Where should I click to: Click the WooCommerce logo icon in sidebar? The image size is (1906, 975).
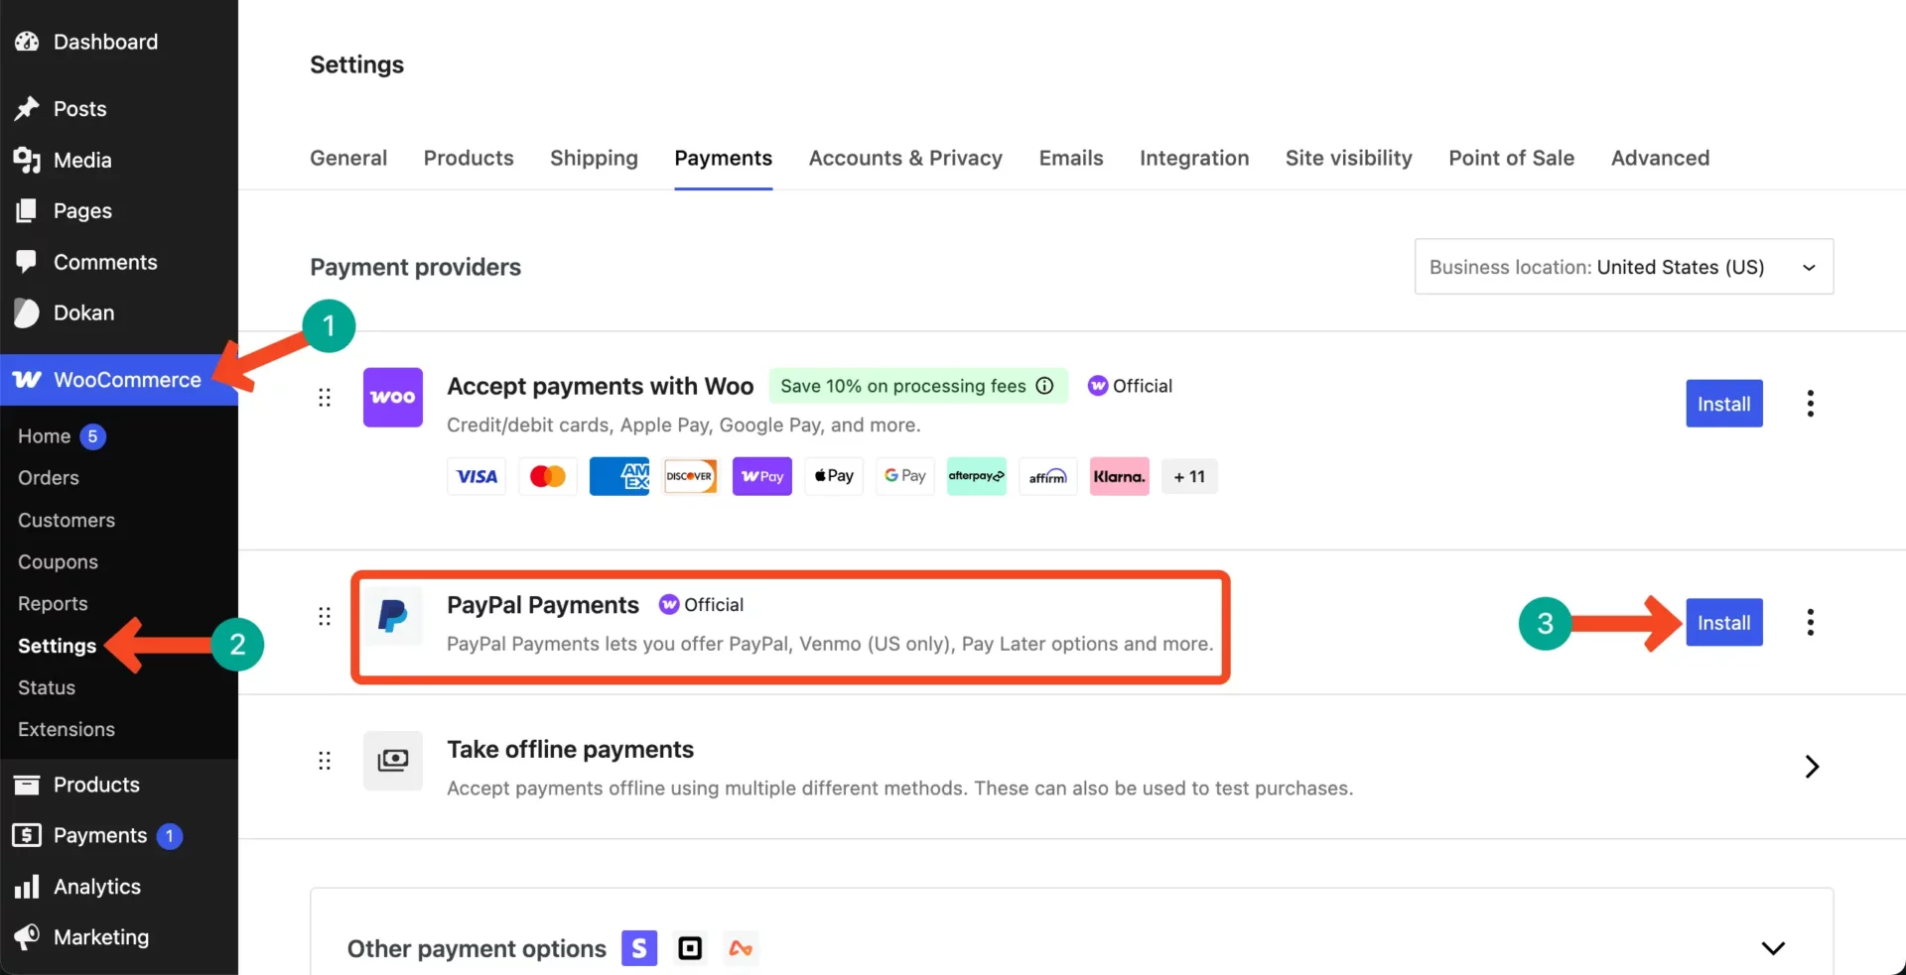coord(27,380)
